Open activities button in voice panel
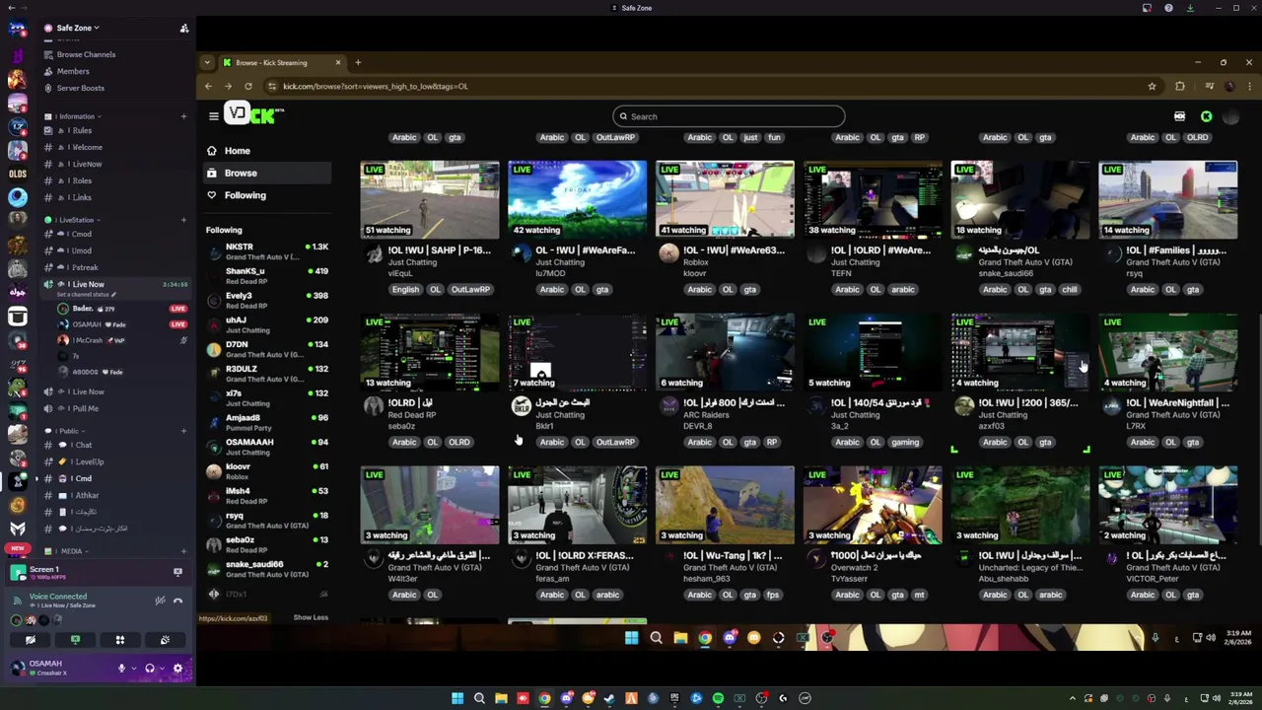Image resolution: width=1262 pixels, height=710 pixels. pos(120,641)
